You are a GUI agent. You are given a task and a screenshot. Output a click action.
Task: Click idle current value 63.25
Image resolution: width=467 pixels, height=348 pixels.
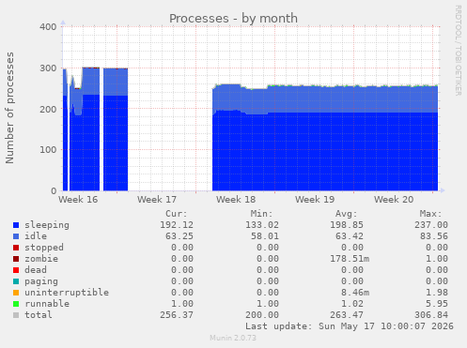[179, 236]
